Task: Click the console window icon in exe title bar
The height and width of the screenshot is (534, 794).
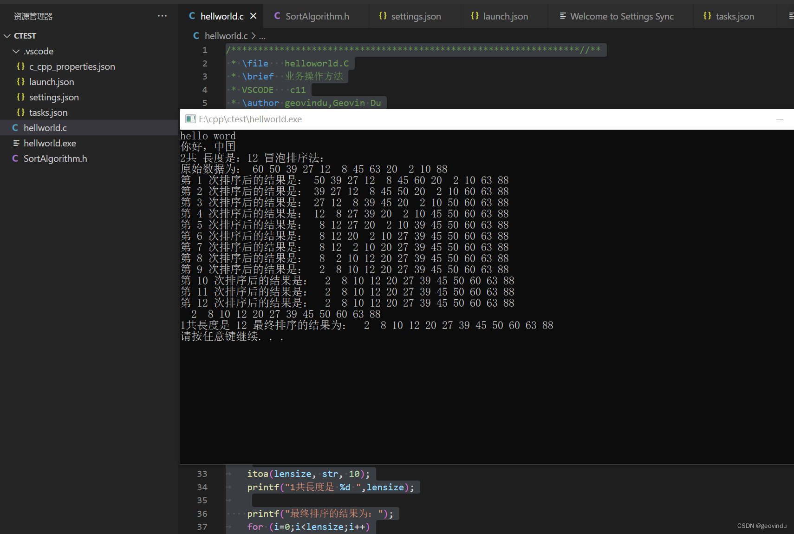Action: pyautogui.click(x=190, y=119)
